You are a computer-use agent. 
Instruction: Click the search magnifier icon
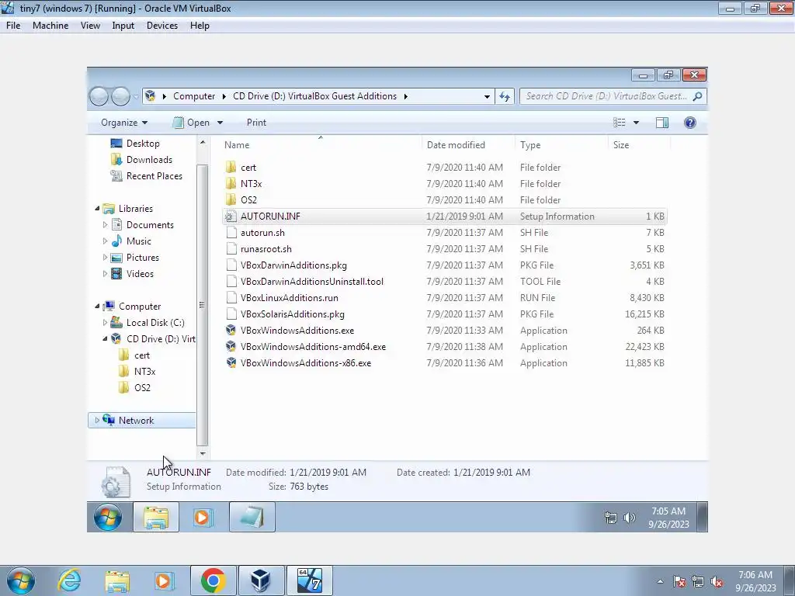698,96
